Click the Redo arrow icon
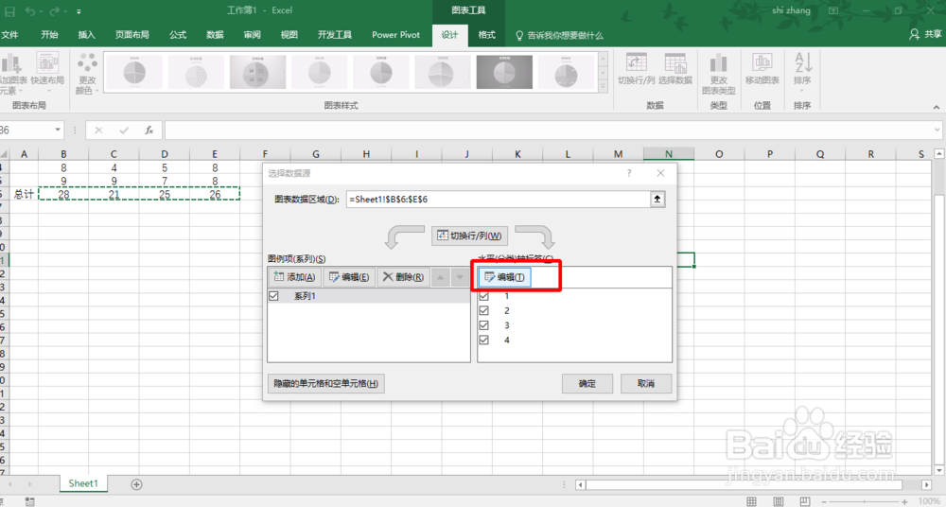 [x=54, y=11]
